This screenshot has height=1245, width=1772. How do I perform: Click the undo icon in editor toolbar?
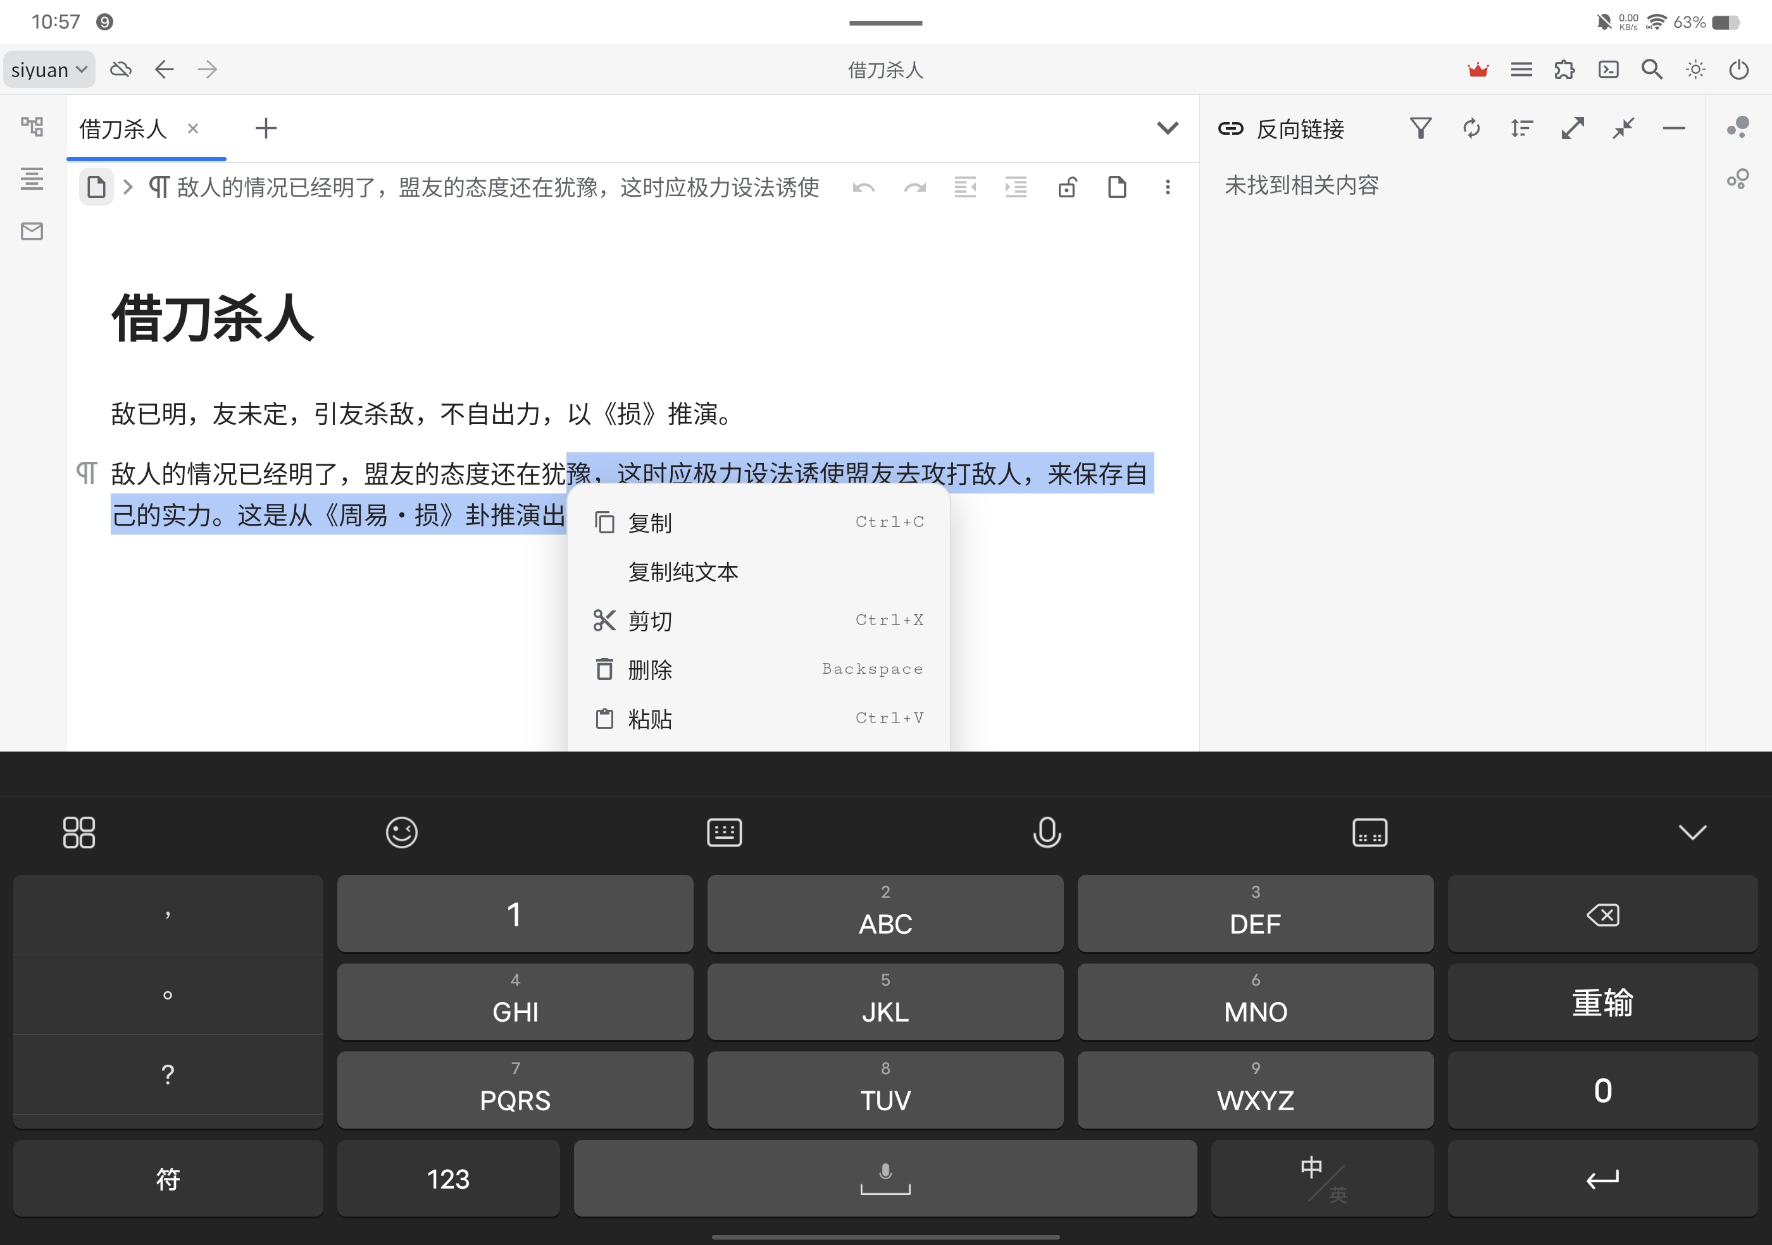tap(864, 187)
